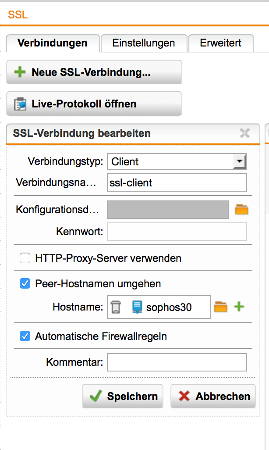
Task: Click the trash icon to remove sophos30 host
Action: point(116,307)
